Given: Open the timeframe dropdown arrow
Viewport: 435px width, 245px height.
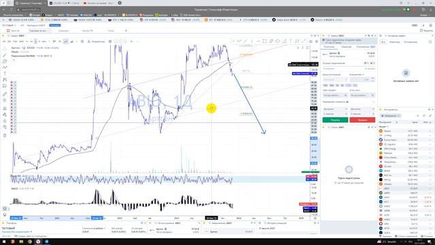Looking at the screenshot, I should [x=49, y=42].
